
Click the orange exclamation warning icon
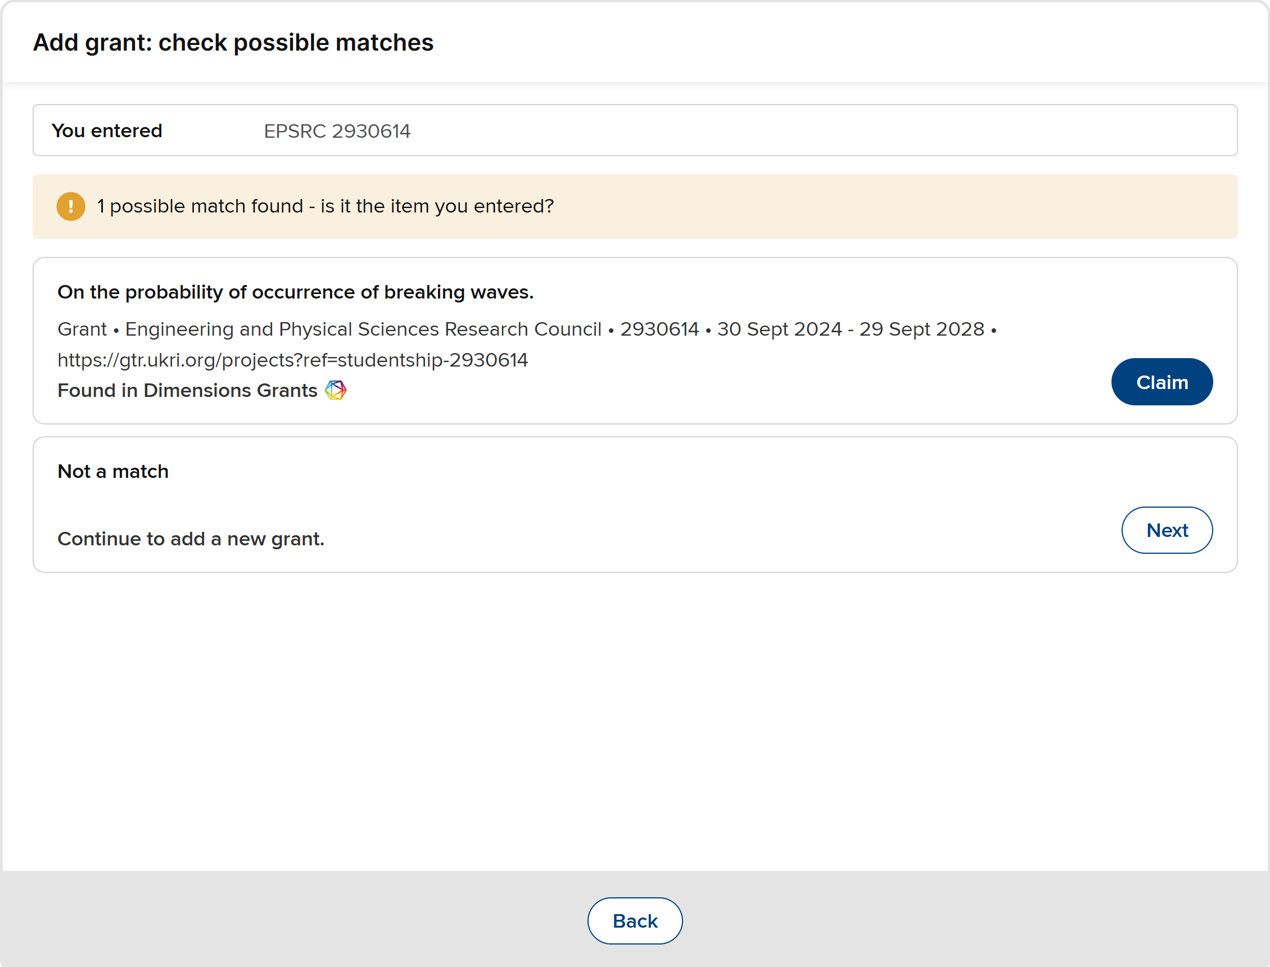click(71, 207)
